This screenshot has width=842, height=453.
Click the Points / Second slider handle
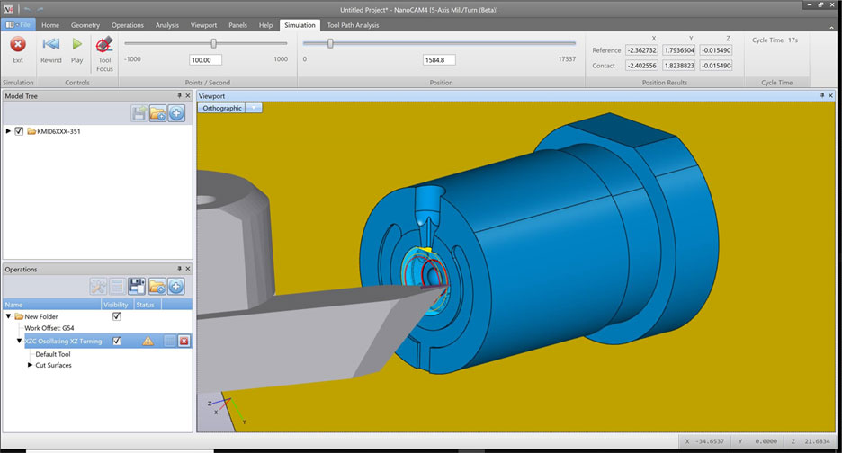click(213, 43)
